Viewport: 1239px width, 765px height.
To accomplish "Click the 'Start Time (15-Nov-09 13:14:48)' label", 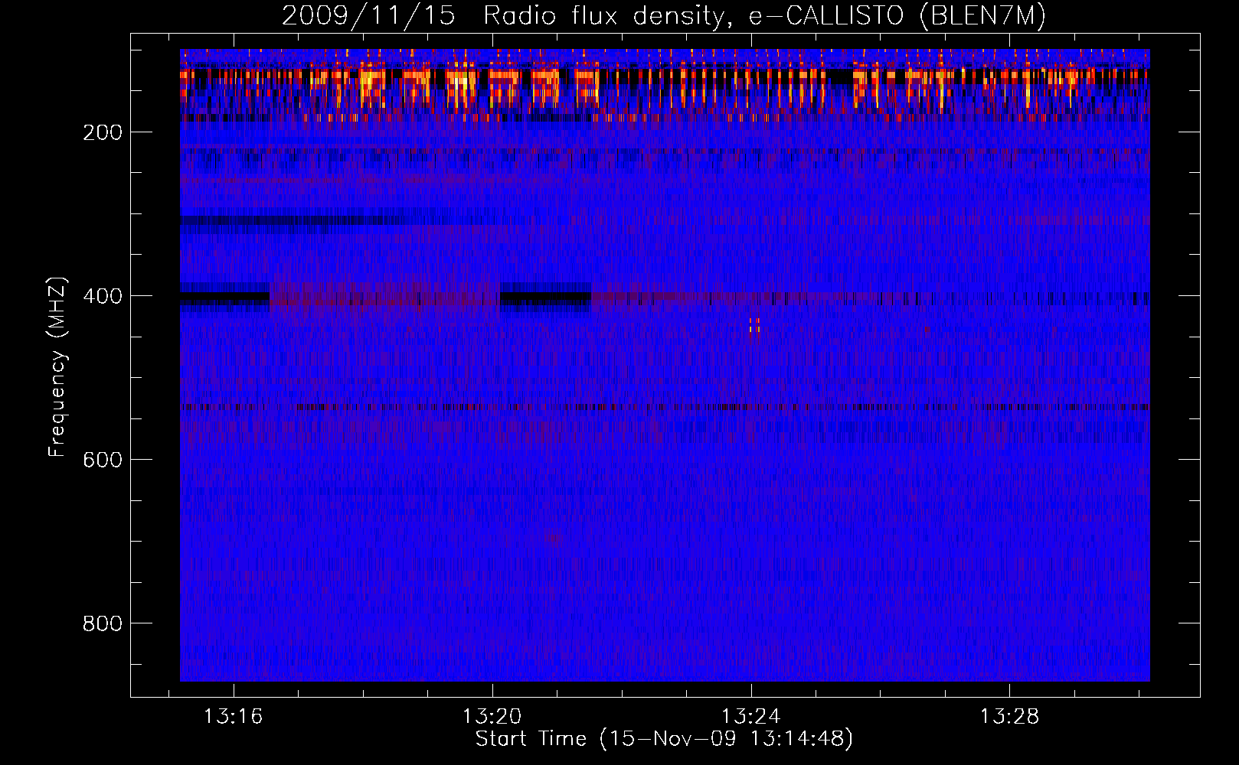I will click(664, 739).
